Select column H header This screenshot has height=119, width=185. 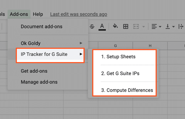pos(150,46)
